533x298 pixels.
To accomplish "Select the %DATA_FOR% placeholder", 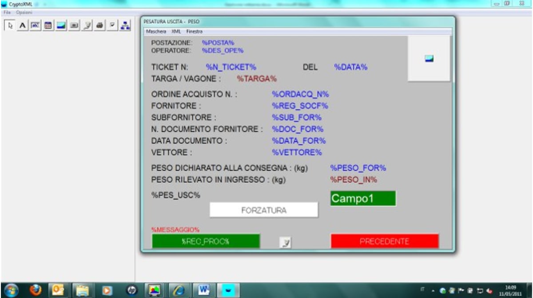I will (x=299, y=141).
